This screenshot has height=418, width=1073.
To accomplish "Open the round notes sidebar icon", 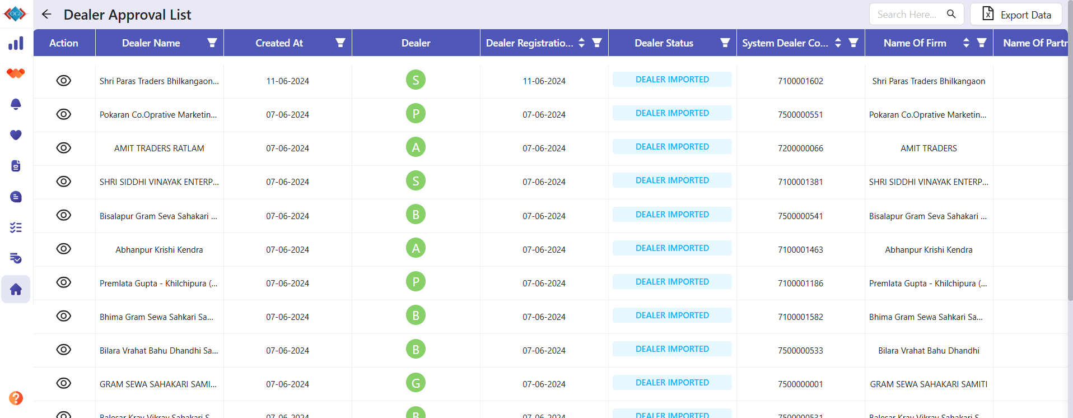I will coord(16,197).
